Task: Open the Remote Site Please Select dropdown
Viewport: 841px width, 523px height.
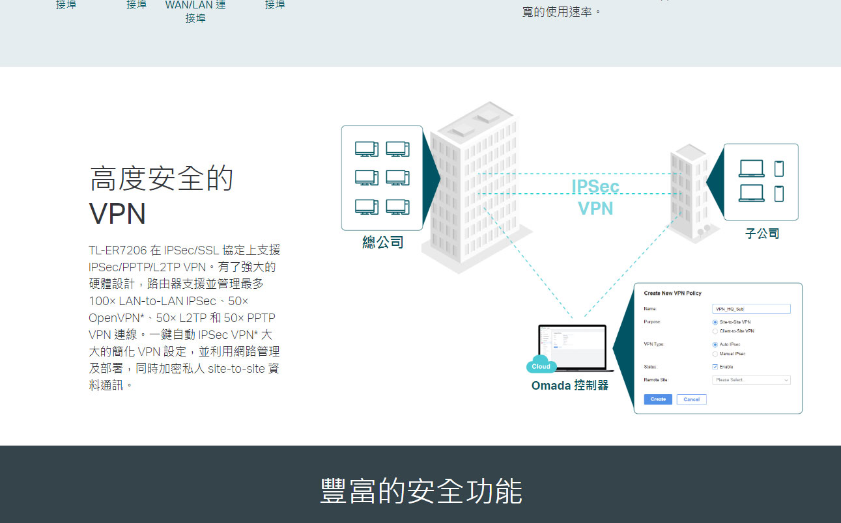Action: point(751,380)
